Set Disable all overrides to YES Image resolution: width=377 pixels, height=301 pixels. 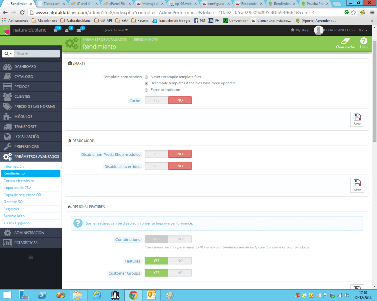pos(156,166)
